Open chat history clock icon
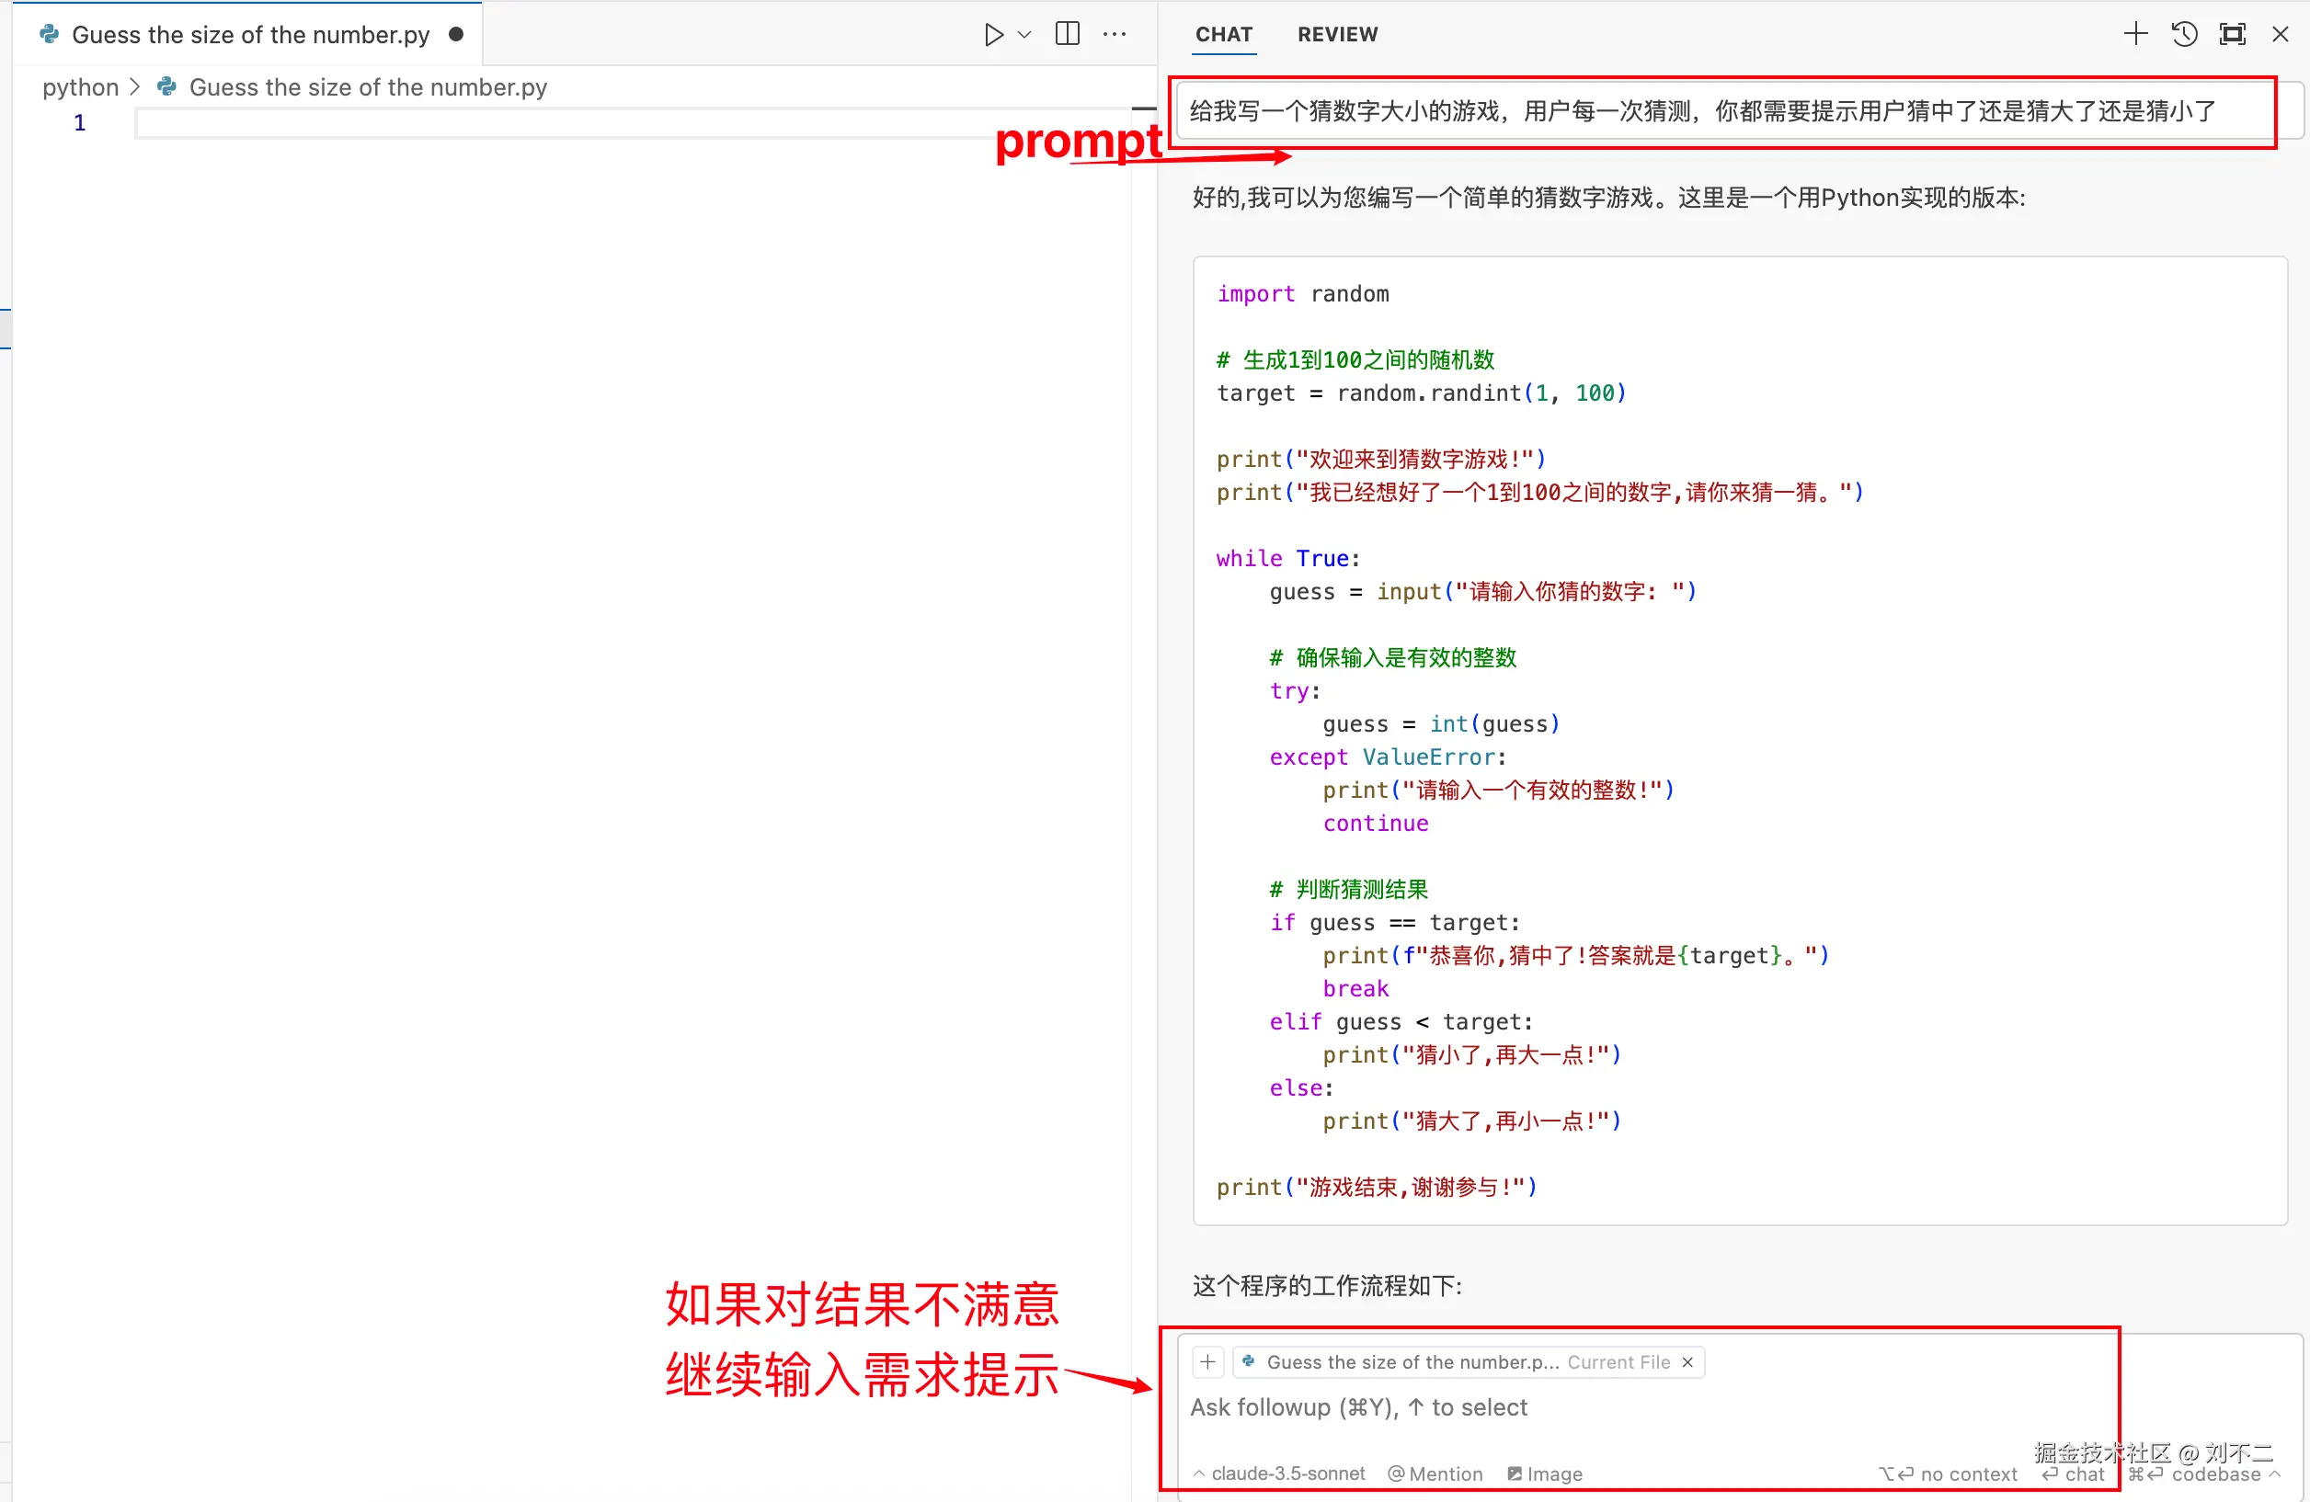 pos(2184,35)
